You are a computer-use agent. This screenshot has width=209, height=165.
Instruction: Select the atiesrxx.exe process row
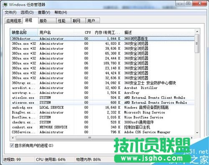click(102, 103)
